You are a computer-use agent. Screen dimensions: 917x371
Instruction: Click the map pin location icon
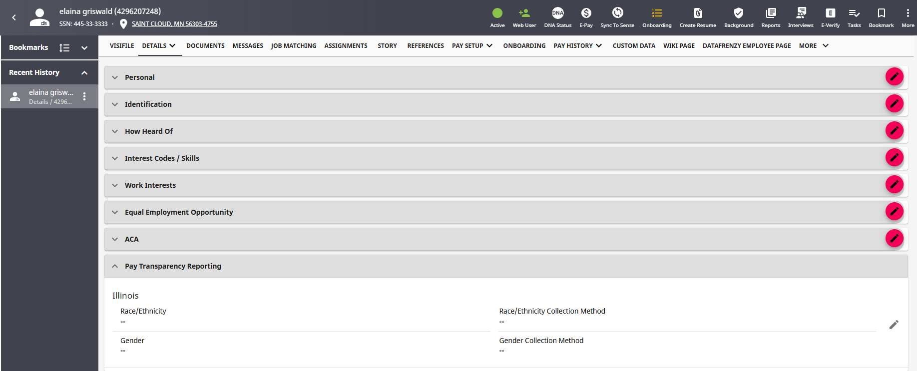pos(123,24)
